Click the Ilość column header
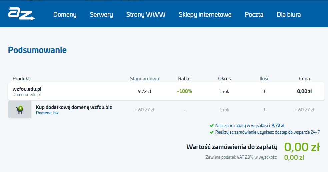Viewport: 328px width, 172px height. [264, 79]
